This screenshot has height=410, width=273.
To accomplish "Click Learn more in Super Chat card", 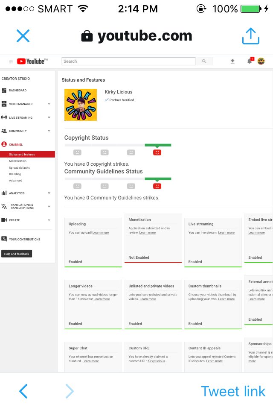I will [x=91, y=361].
